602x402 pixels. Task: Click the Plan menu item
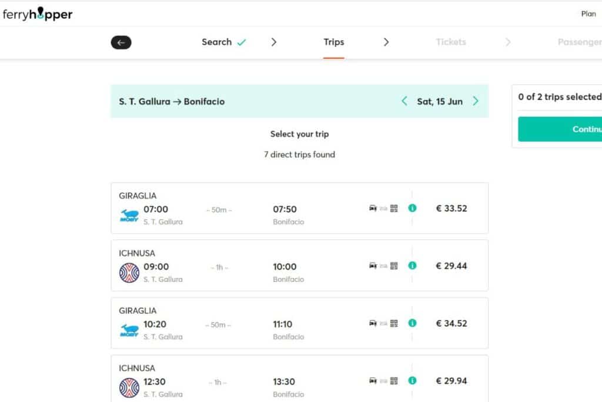588,14
